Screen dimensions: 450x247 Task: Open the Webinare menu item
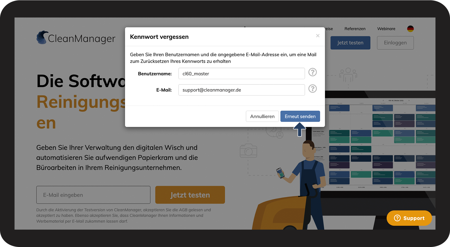coord(386,29)
